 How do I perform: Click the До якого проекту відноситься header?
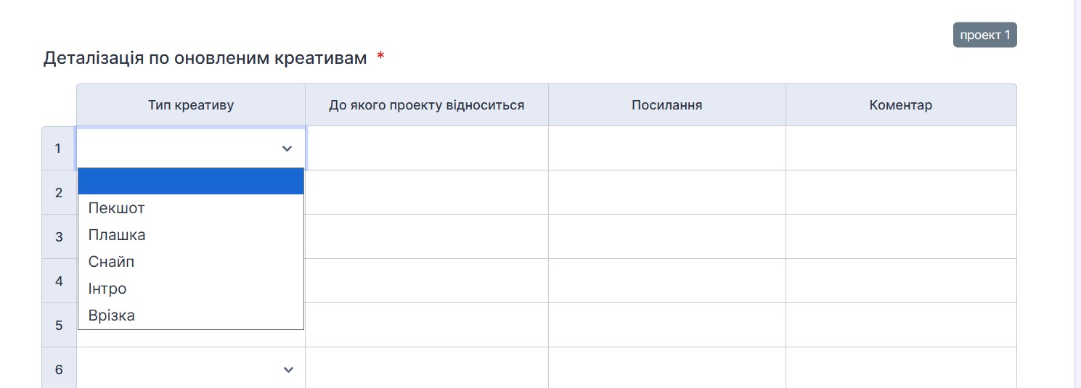click(426, 105)
